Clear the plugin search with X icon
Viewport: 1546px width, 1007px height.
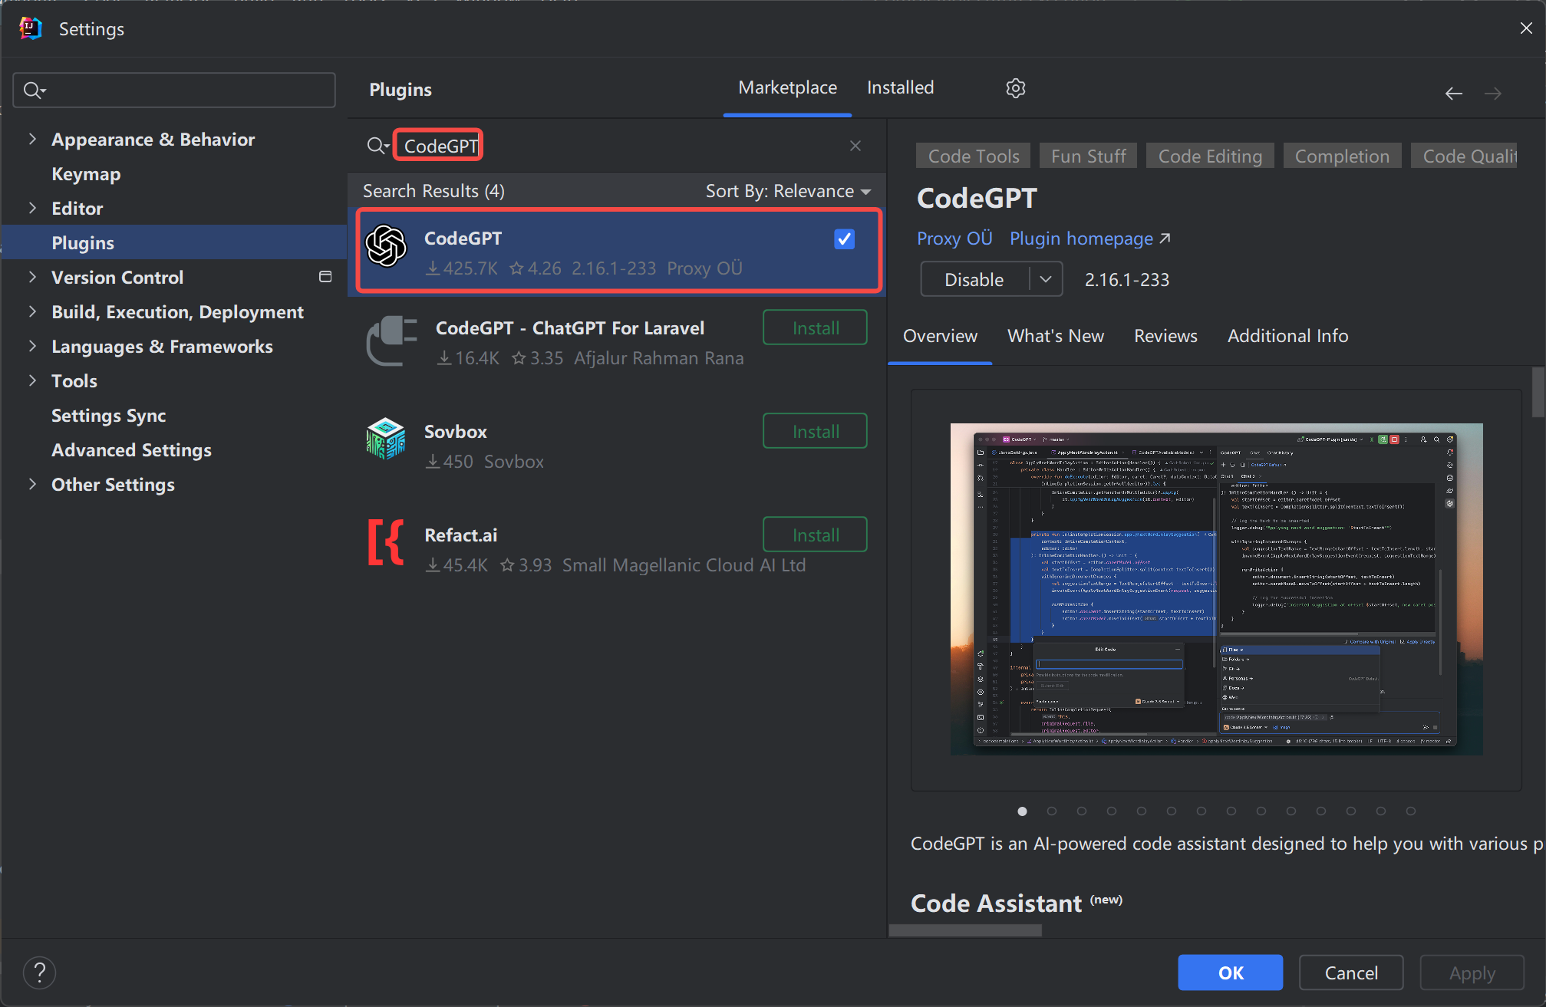point(855,146)
